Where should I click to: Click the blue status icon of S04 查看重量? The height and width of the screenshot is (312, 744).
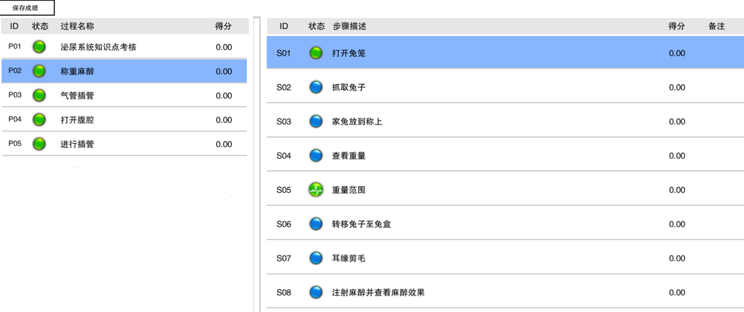tap(316, 156)
